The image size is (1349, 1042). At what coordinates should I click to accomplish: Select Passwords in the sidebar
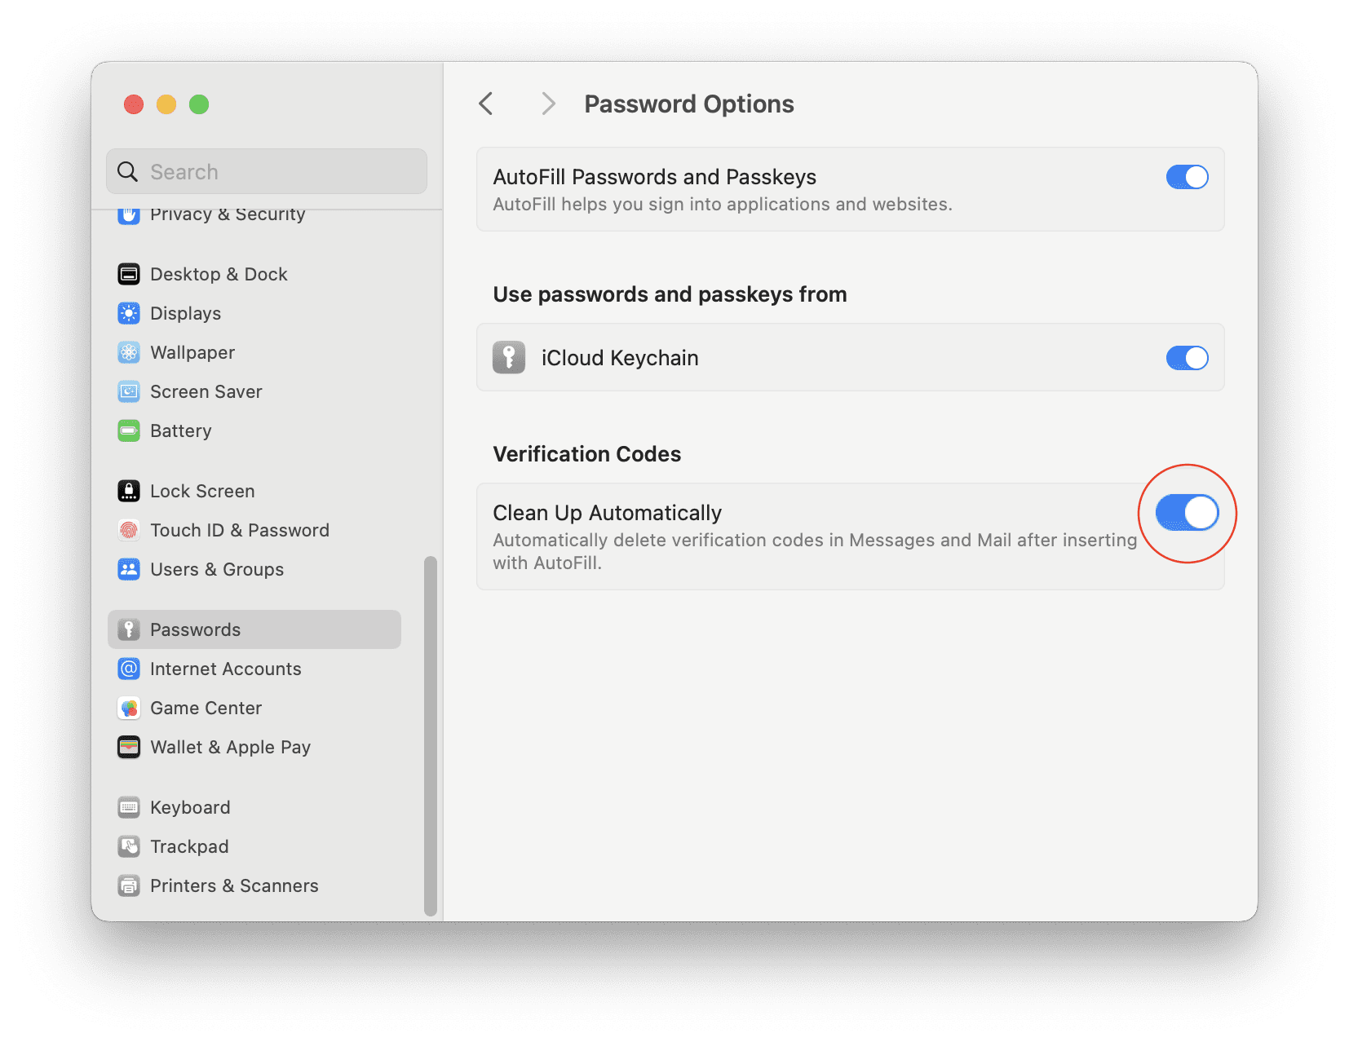(195, 629)
